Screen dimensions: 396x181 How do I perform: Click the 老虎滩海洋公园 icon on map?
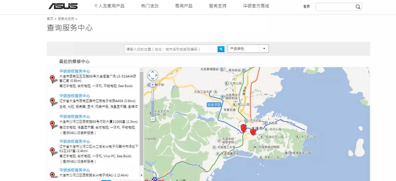(286, 152)
